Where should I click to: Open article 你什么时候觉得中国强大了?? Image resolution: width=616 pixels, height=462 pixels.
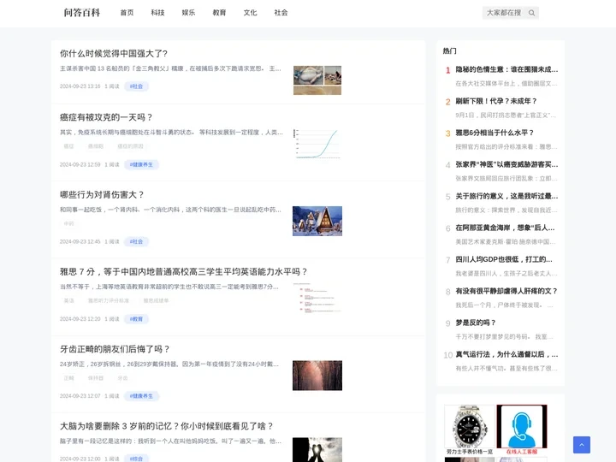(114, 53)
